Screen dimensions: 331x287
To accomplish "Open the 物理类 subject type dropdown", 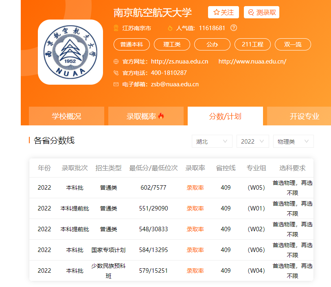I will (x=294, y=141).
